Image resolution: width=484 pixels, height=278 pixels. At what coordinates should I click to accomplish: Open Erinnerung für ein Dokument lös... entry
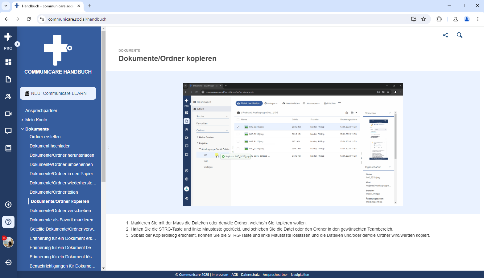point(63,257)
